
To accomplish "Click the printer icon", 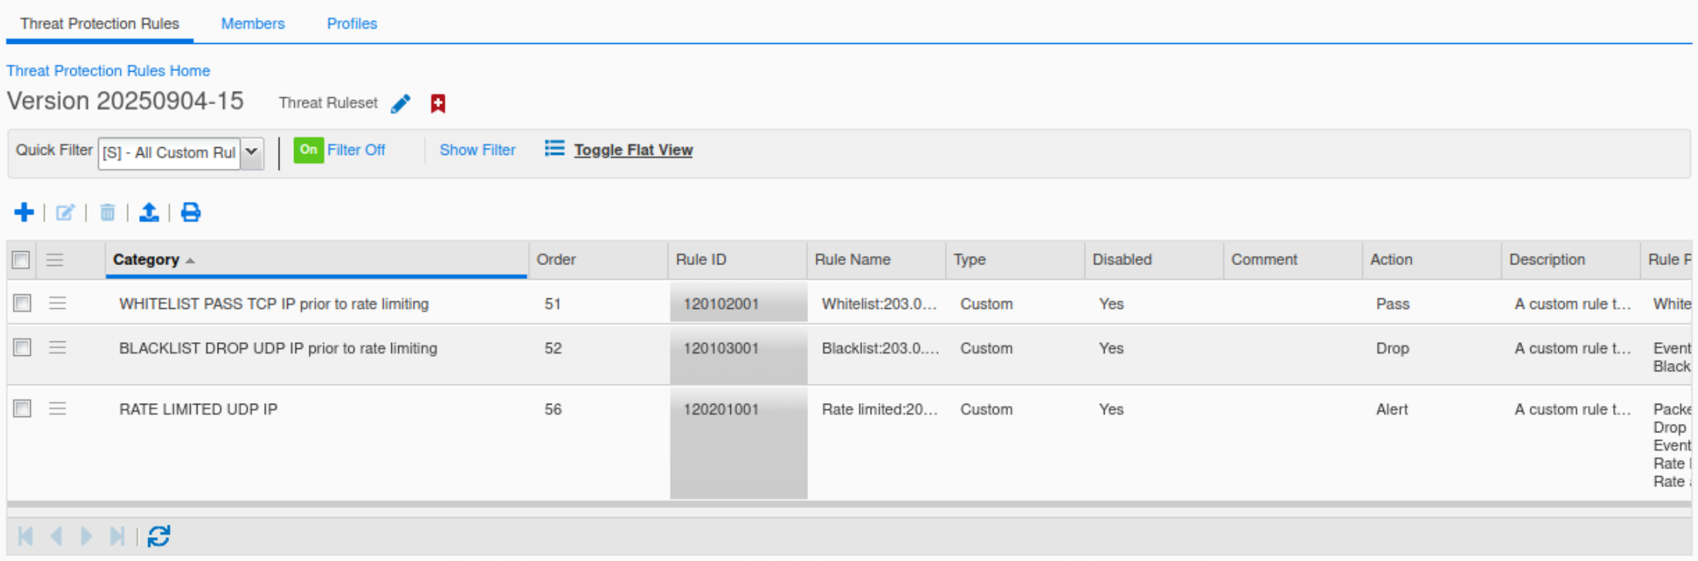I will (191, 213).
